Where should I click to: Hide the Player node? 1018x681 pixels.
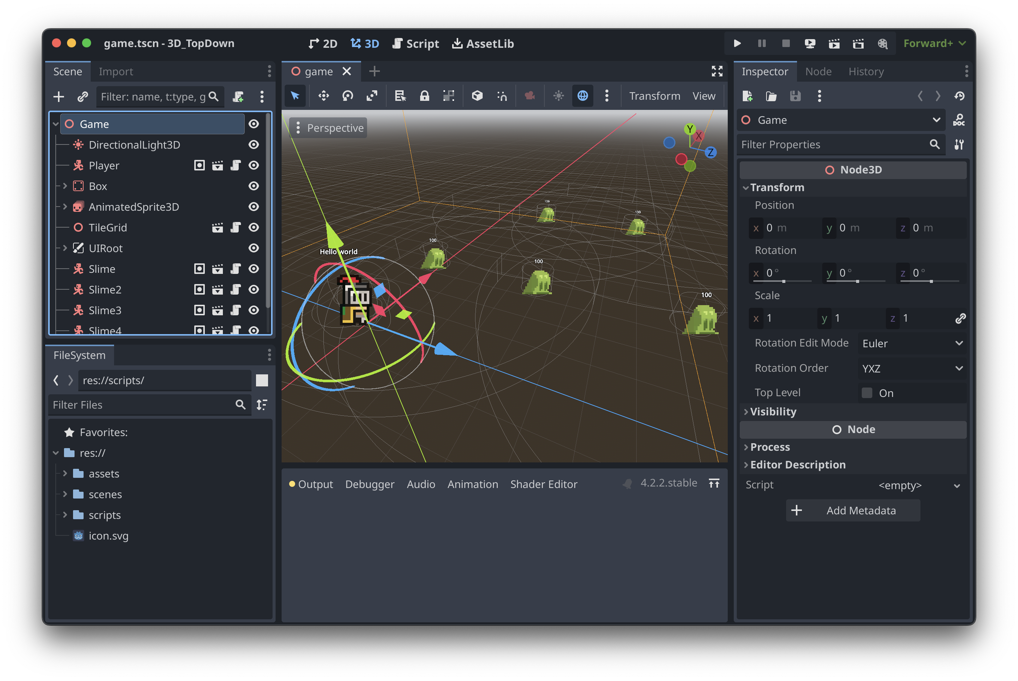(254, 166)
